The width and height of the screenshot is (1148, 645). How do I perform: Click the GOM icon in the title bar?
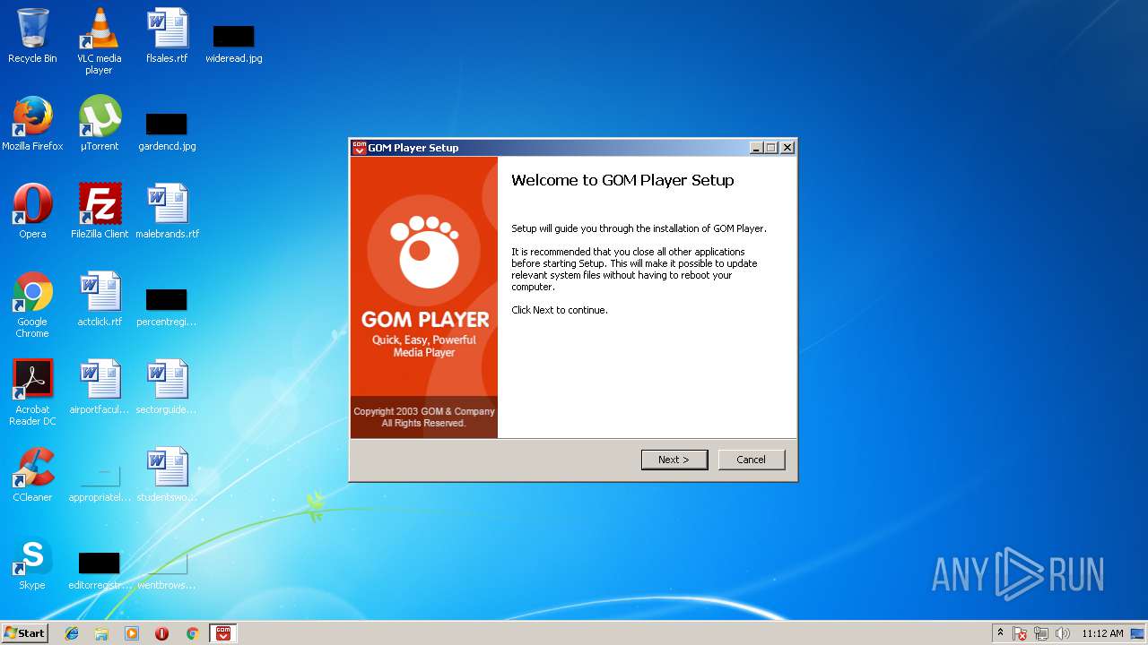[x=360, y=148]
